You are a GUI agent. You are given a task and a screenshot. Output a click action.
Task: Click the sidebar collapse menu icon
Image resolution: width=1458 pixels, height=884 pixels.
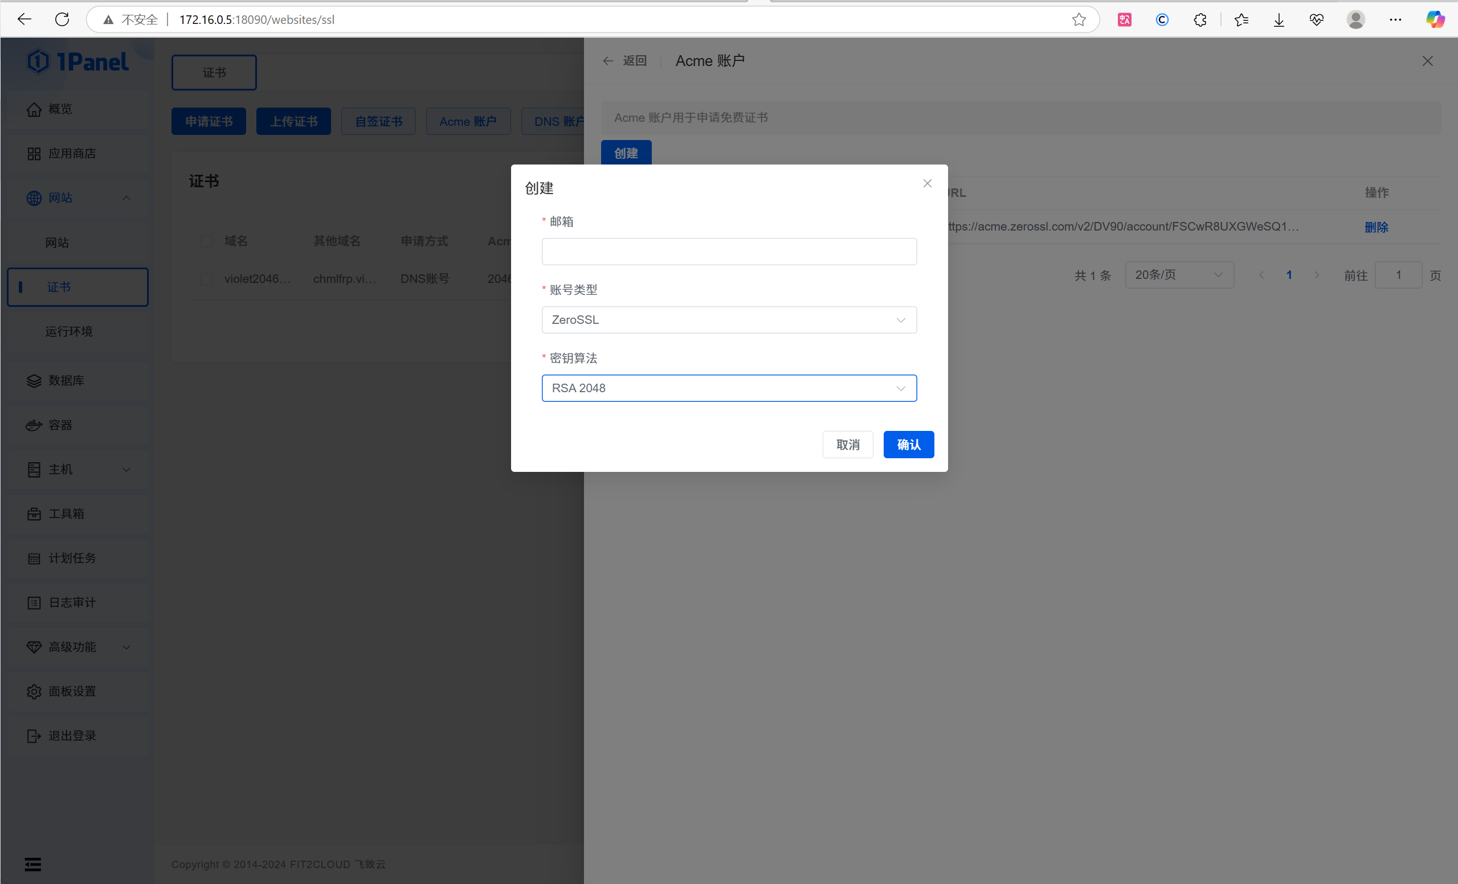(33, 865)
